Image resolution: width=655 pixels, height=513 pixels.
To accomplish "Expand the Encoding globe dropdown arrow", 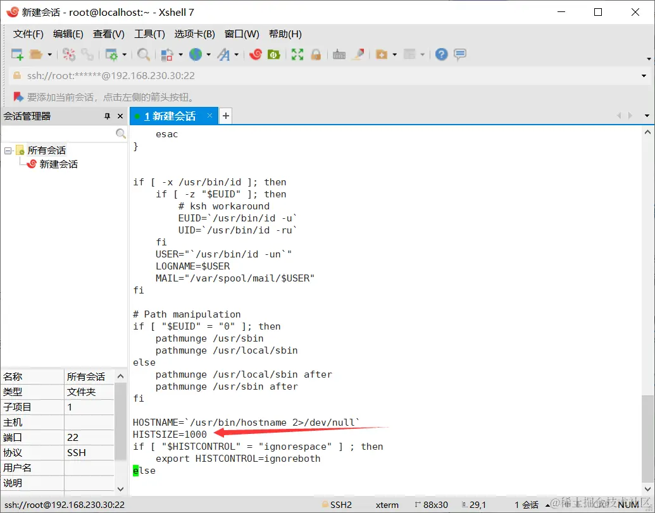I will 208,54.
